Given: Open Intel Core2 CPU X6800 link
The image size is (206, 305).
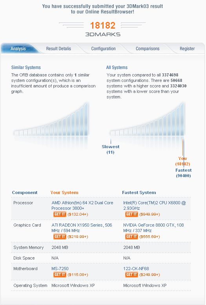Looking at the screenshot, I should [x=155, y=205].
